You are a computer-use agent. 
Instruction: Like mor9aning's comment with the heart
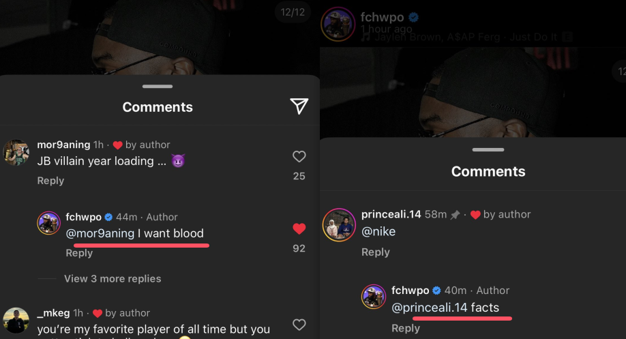(299, 157)
